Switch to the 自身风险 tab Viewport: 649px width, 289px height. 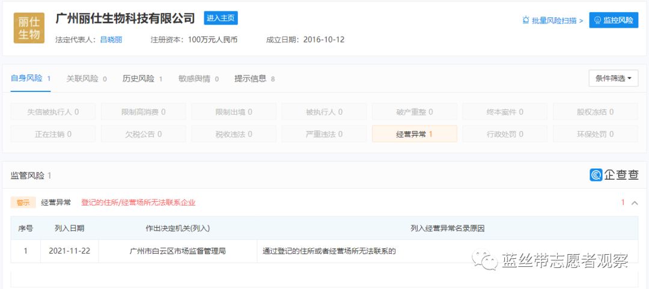click(x=31, y=78)
